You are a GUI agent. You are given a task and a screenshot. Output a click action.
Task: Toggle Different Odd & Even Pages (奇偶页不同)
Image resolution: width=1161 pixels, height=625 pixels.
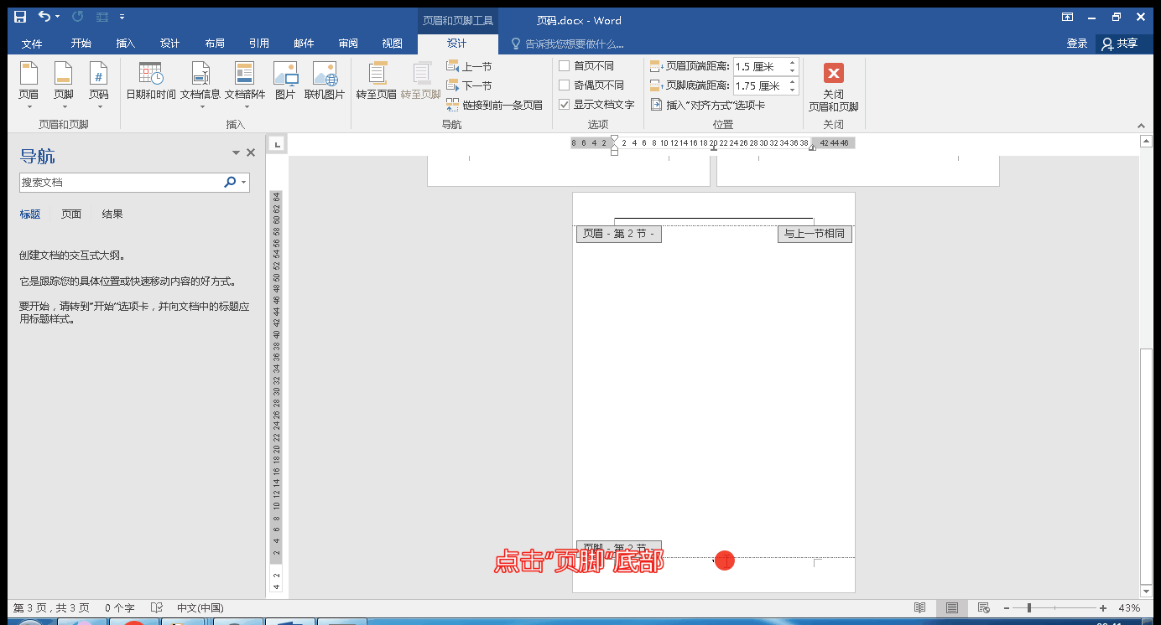591,85
